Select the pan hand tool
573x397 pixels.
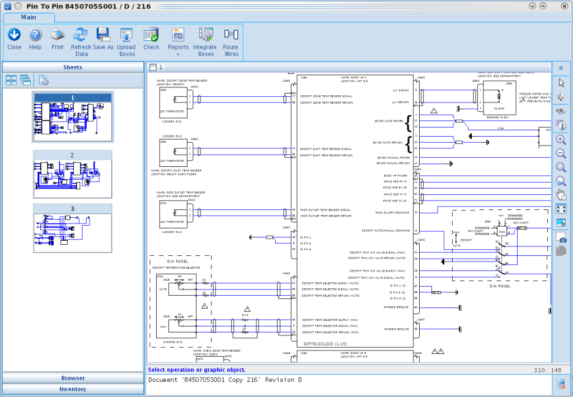coord(561,195)
